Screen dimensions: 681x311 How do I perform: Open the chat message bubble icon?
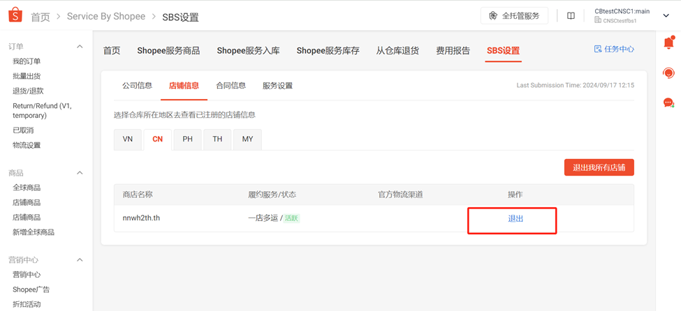coord(668,103)
